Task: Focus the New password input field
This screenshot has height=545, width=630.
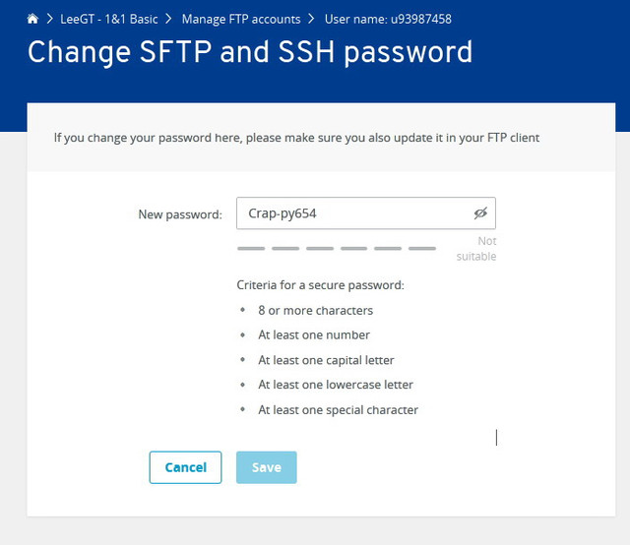Action: click(366, 213)
